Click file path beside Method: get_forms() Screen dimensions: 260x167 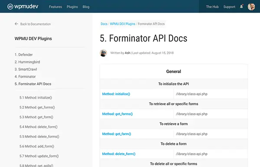click(192, 114)
